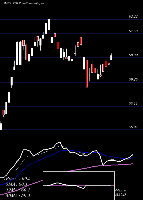Image resolution: width=143 pixels, height=200 pixels.
Task: Click the 60.39 price level label
Action: tap(133, 55)
